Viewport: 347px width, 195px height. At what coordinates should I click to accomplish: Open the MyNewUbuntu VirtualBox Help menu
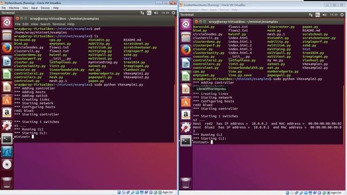point(56,8)
